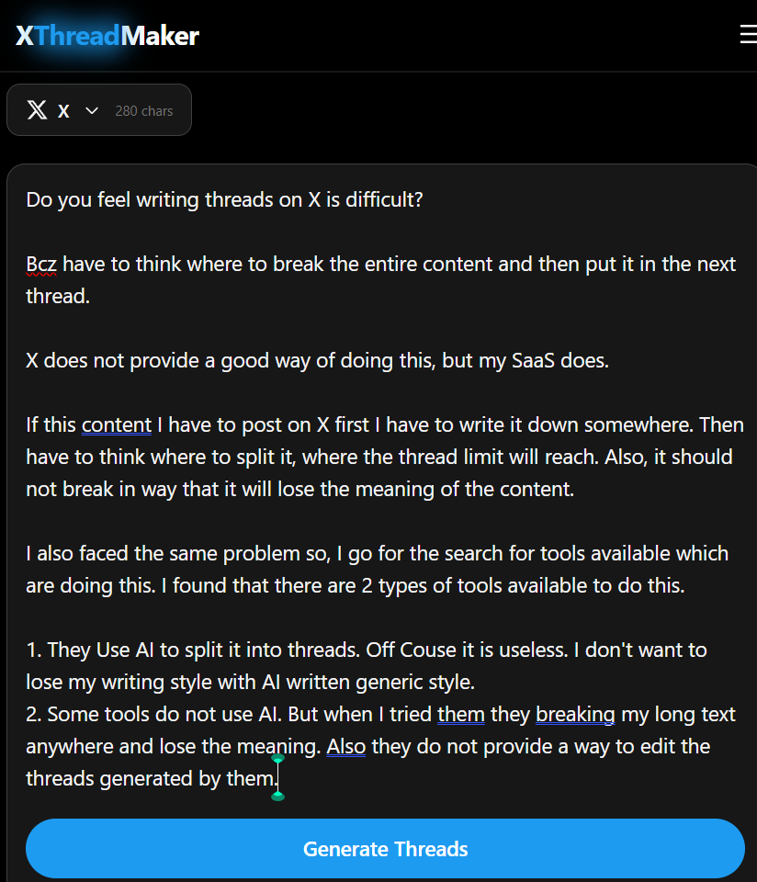Viewport: 757px width, 882px height.
Task: Open the hamburger menu icon
Action: 747,35
